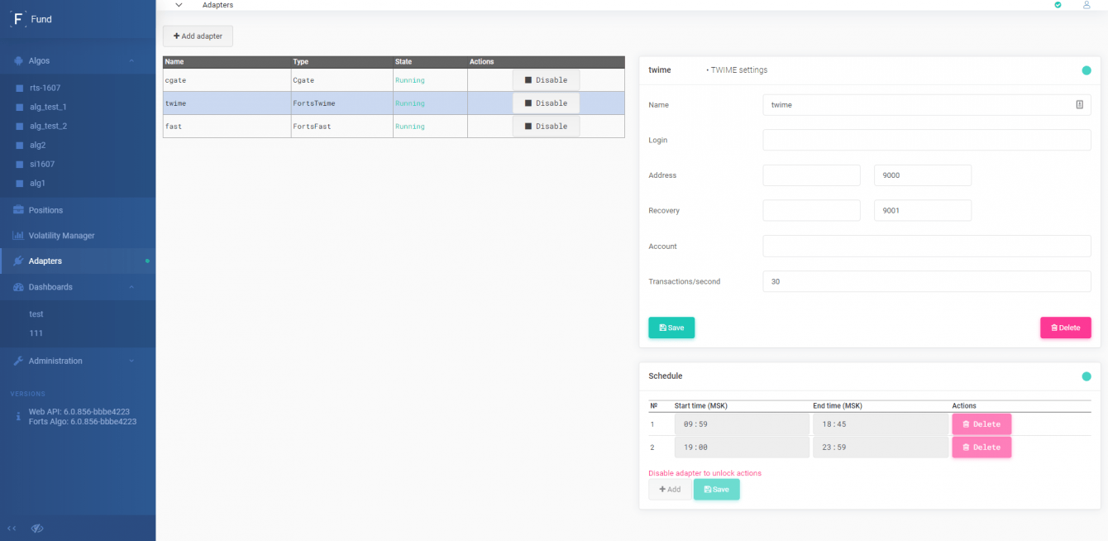Click the schedule Save button
Image resolution: width=1108 pixels, height=541 pixels.
(716, 490)
